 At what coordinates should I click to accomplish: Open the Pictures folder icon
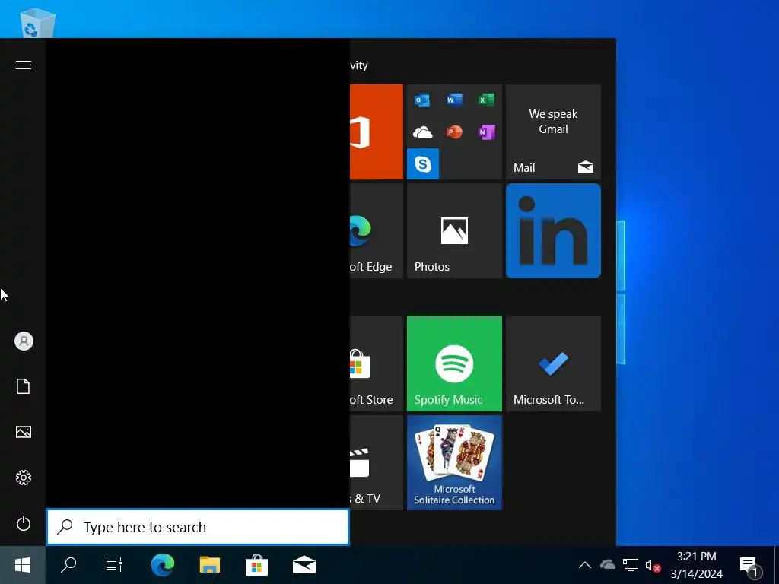click(x=24, y=432)
